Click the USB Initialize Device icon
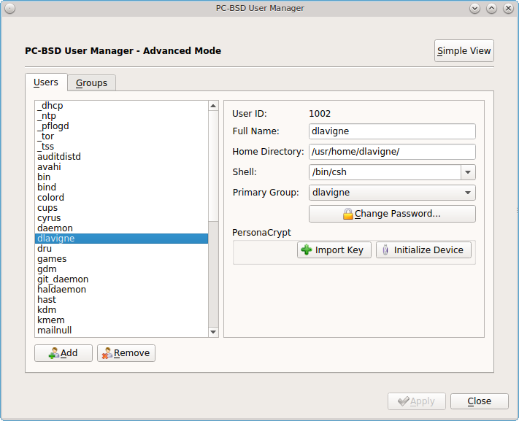Screen dimensions: 519x421 [x=385, y=250]
